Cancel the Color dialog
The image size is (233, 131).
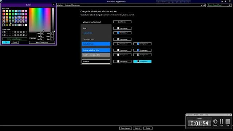click(15, 42)
